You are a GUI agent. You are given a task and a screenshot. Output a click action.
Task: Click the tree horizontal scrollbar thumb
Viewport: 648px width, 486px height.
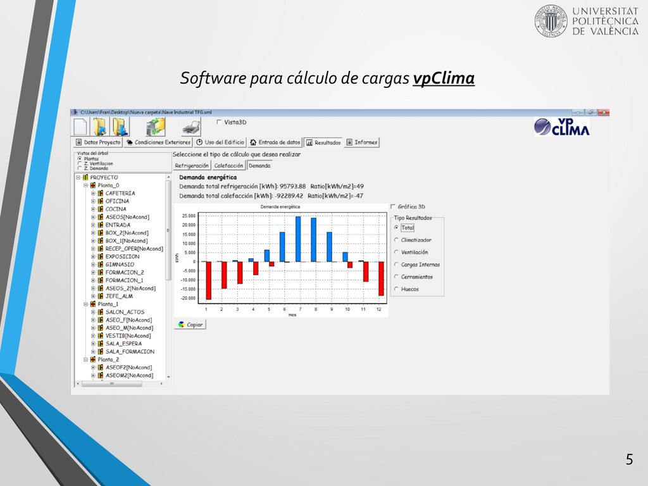111,383
